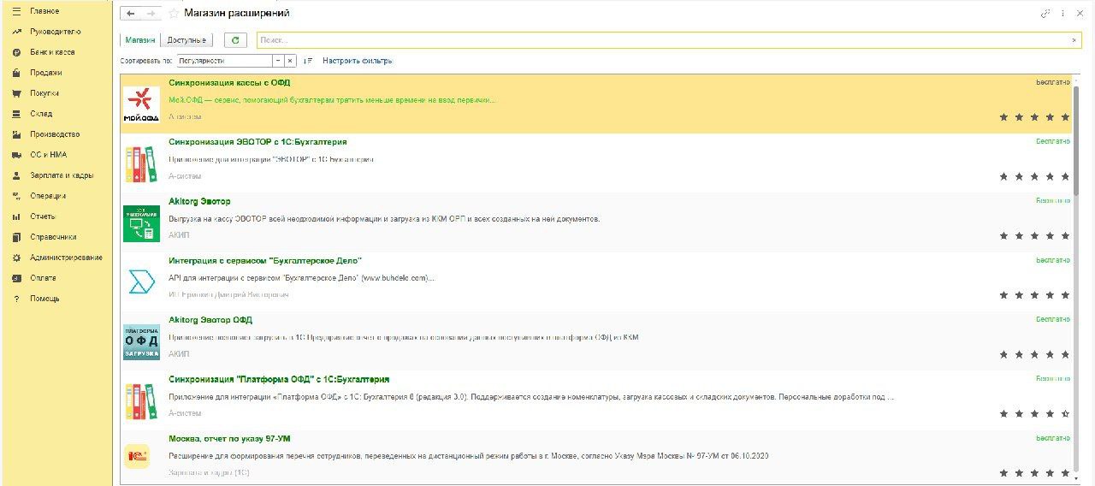Switch to the Доступные tab
This screenshot has width=1095, height=486.
186,40
